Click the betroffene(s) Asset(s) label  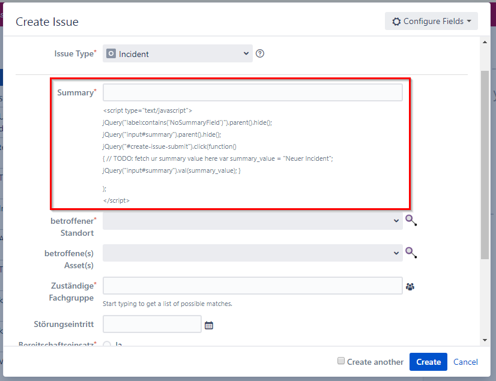pos(69,259)
